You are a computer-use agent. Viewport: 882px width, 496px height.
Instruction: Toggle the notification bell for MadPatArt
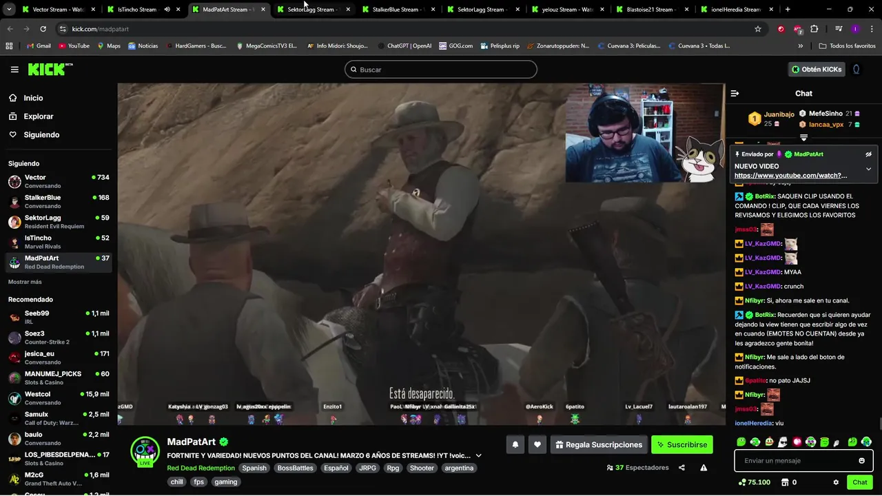(515, 444)
